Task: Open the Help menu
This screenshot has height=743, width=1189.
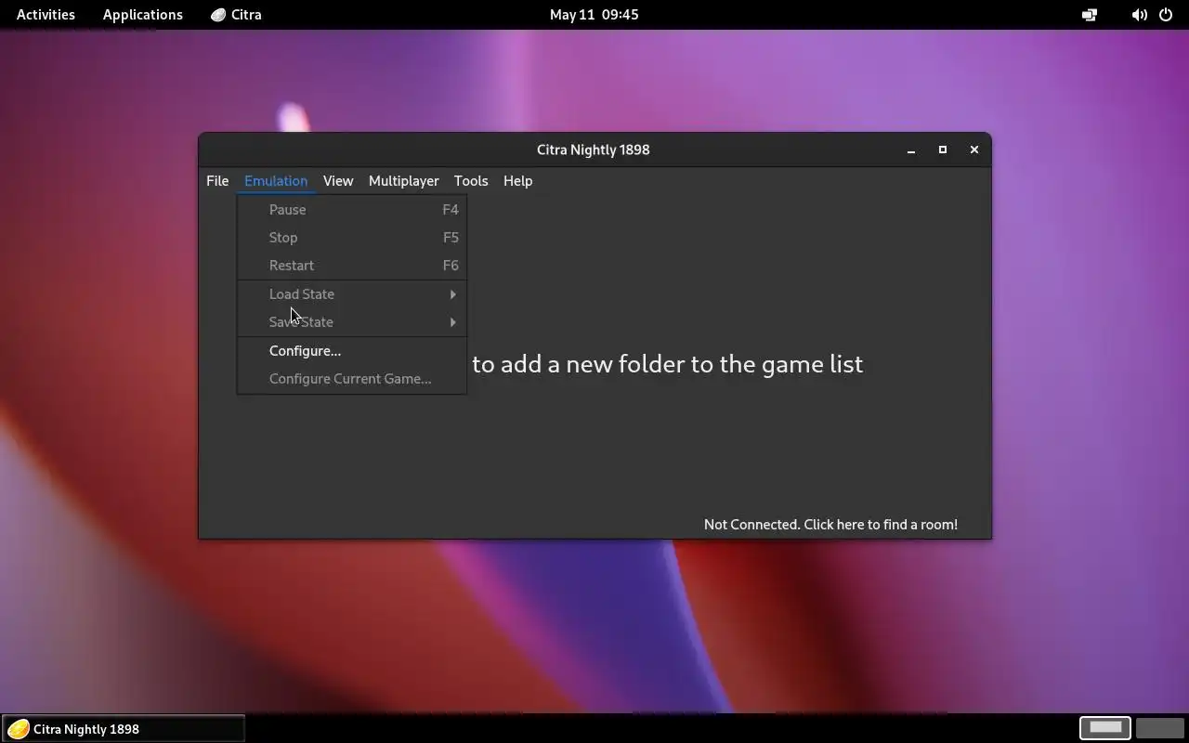Action: [517, 181]
